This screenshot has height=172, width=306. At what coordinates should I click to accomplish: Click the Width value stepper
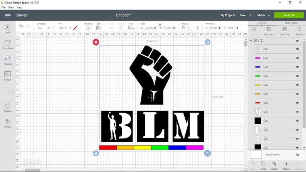155,28
